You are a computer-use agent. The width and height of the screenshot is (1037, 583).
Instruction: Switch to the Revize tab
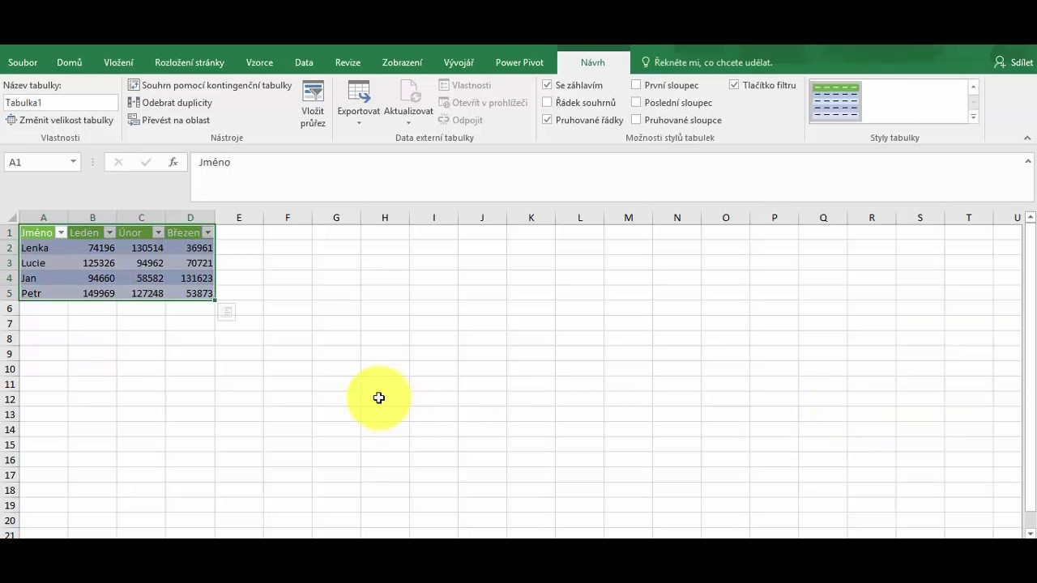pos(348,62)
